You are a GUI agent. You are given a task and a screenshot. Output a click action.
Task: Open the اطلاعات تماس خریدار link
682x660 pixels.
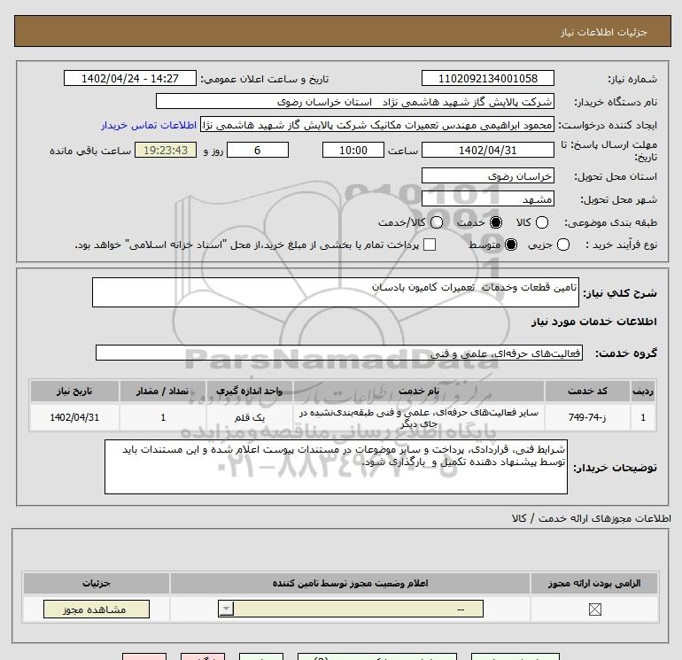click(x=149, y=125)
